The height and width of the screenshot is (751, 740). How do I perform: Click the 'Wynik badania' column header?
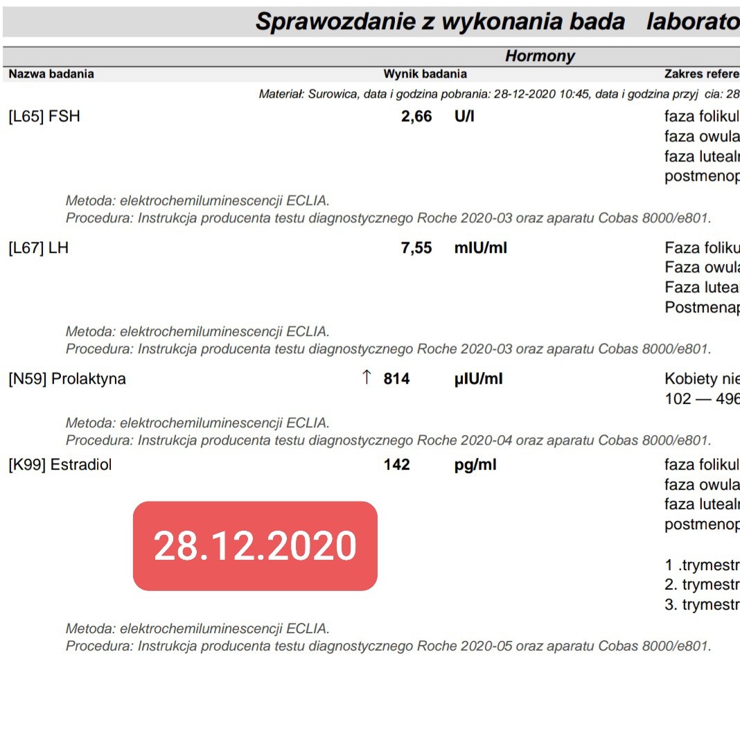tap(425, 73)
